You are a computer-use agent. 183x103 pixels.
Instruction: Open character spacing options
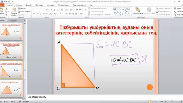click(x=51, y=14)
